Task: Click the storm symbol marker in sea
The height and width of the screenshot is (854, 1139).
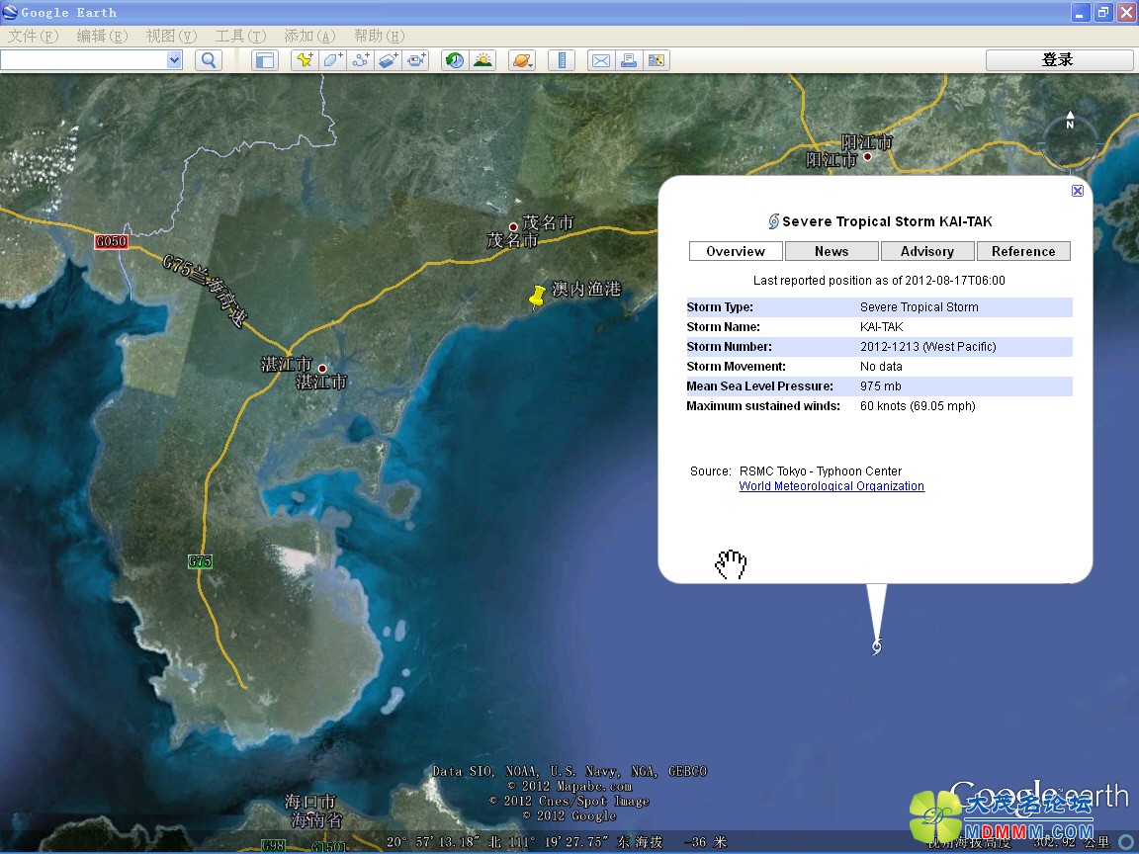Action: tap(877, 646)
